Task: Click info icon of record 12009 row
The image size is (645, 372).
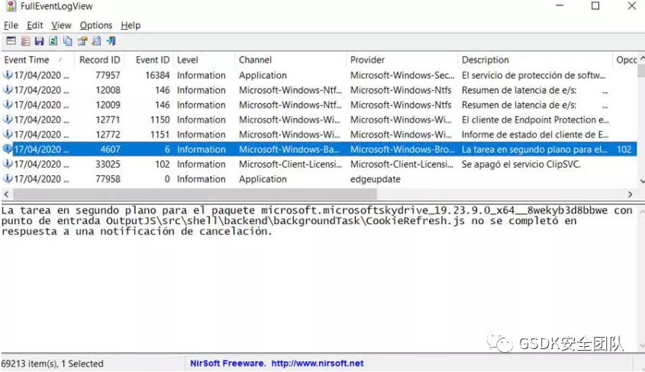Action: 8,104
